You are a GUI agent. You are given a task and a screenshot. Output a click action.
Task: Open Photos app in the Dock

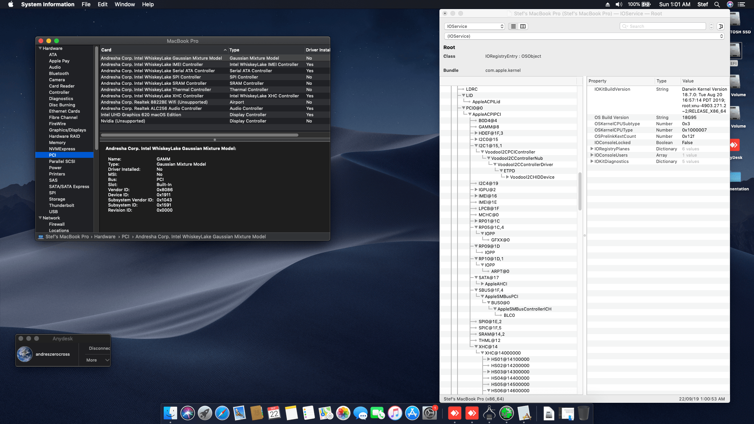(343, 413)
